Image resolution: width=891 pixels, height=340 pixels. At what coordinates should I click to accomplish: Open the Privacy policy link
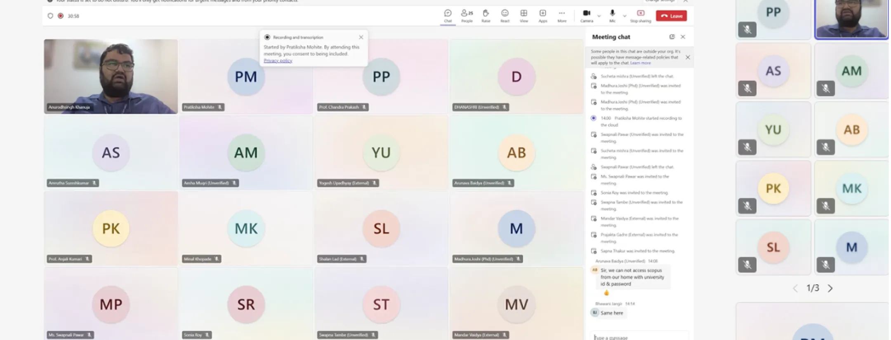(278, 61)
